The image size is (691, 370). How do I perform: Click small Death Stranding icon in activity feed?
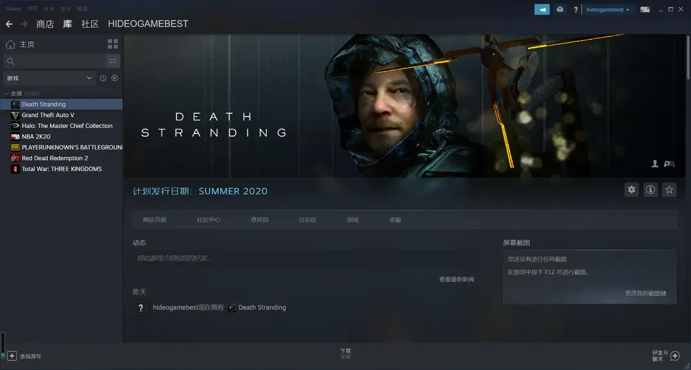[232, 307]
